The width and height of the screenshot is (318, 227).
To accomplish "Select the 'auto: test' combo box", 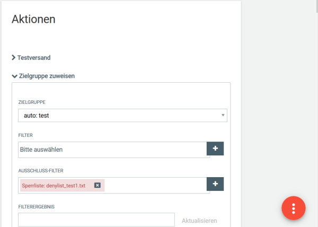I will 122,116.
